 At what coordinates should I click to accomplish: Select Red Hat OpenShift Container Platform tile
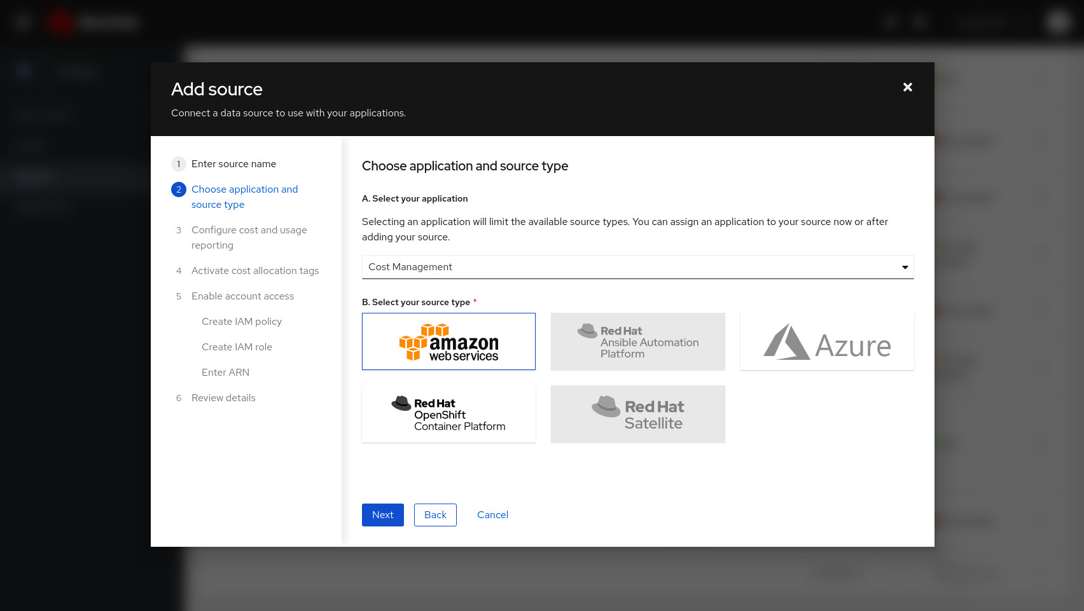click(448, 414)
